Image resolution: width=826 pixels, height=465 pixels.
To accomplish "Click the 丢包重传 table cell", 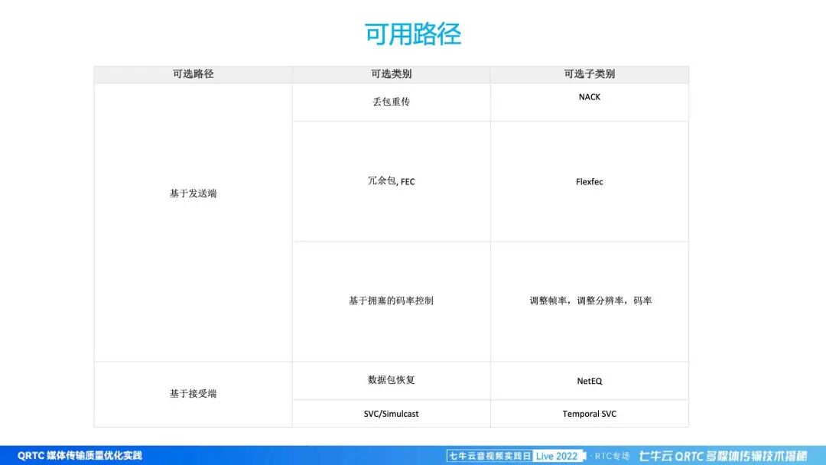I will click(391, 101).
